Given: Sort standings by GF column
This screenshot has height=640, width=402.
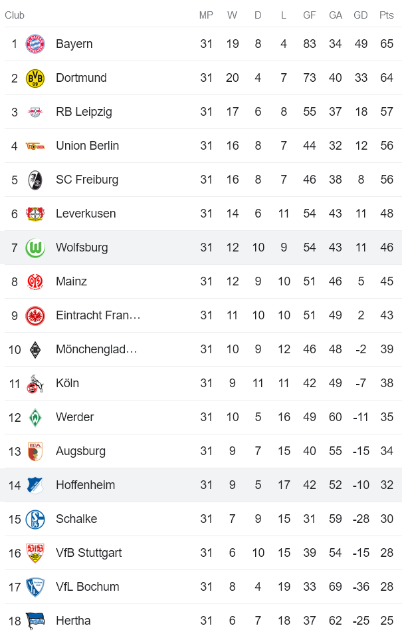Looking at the screenshot, I should pyautogui.click(x=309, y=15).
